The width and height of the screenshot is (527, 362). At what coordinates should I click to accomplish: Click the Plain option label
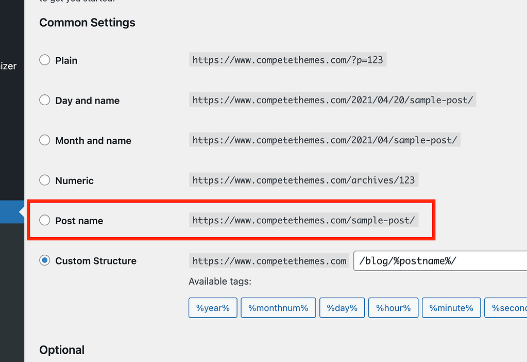point(66,60)
